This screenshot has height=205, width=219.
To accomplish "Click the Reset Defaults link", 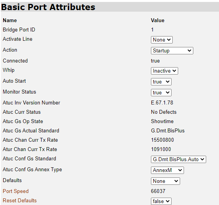I will click(20, 201).
